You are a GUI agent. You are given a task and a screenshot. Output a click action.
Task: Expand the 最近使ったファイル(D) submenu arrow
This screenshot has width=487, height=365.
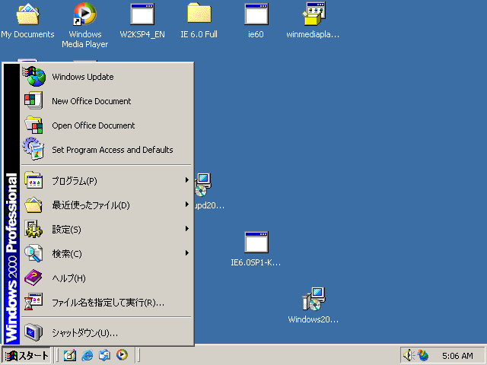187,205
